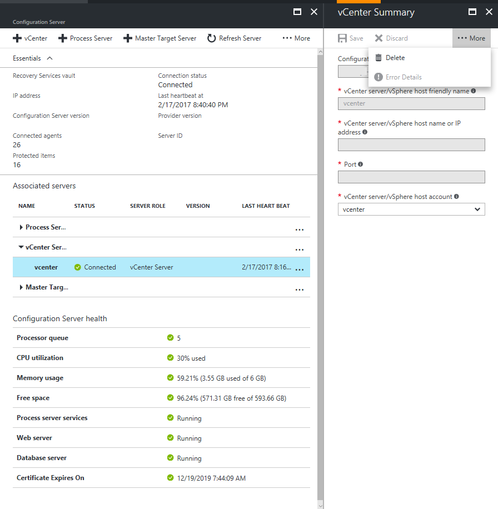This screenshot has width=498, height=509.
Task: Click Error Details menu entry
Action: pos(404,77)
